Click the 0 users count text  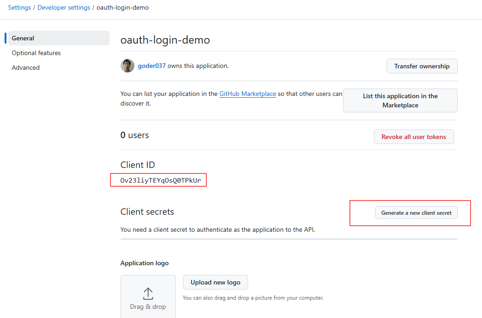coord(134,135)
